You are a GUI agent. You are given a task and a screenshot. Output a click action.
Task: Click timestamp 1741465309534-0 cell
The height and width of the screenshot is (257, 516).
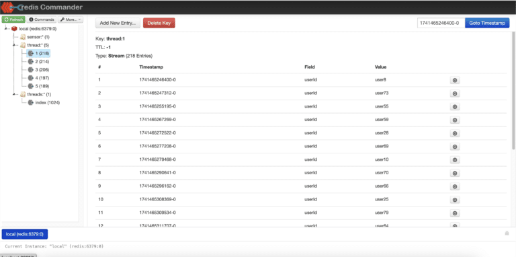click(157, 213)
